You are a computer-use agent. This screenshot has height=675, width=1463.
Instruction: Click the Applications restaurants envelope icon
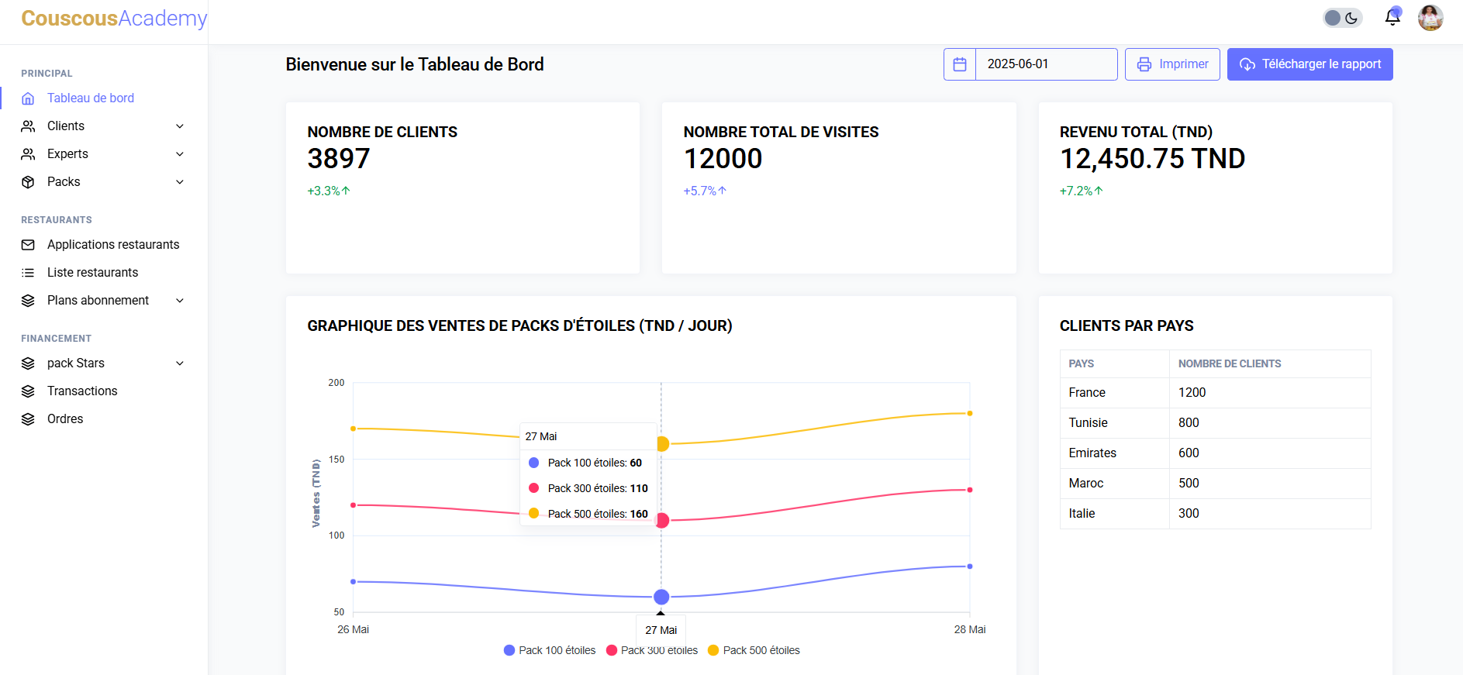pos(28,245)
